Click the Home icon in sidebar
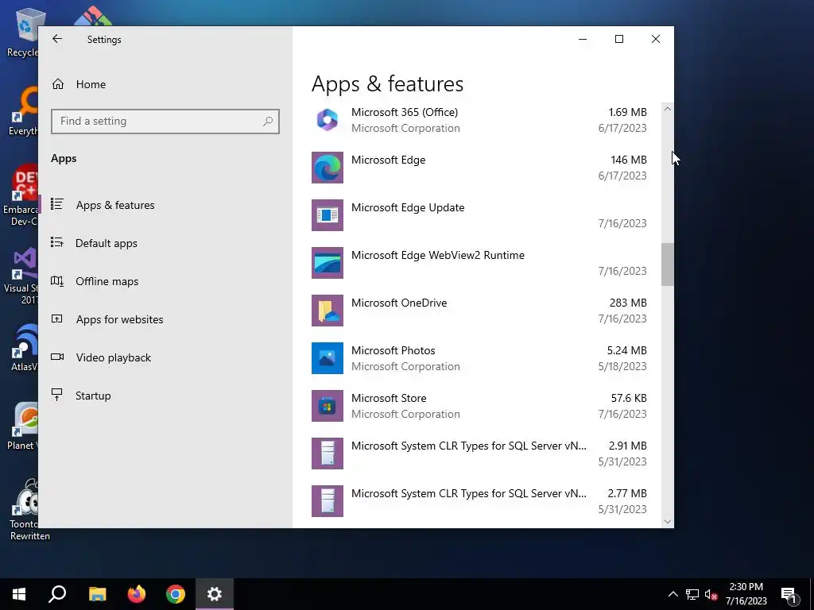The image size is (814, 610). pyautogui.click(x=57, y=84)
